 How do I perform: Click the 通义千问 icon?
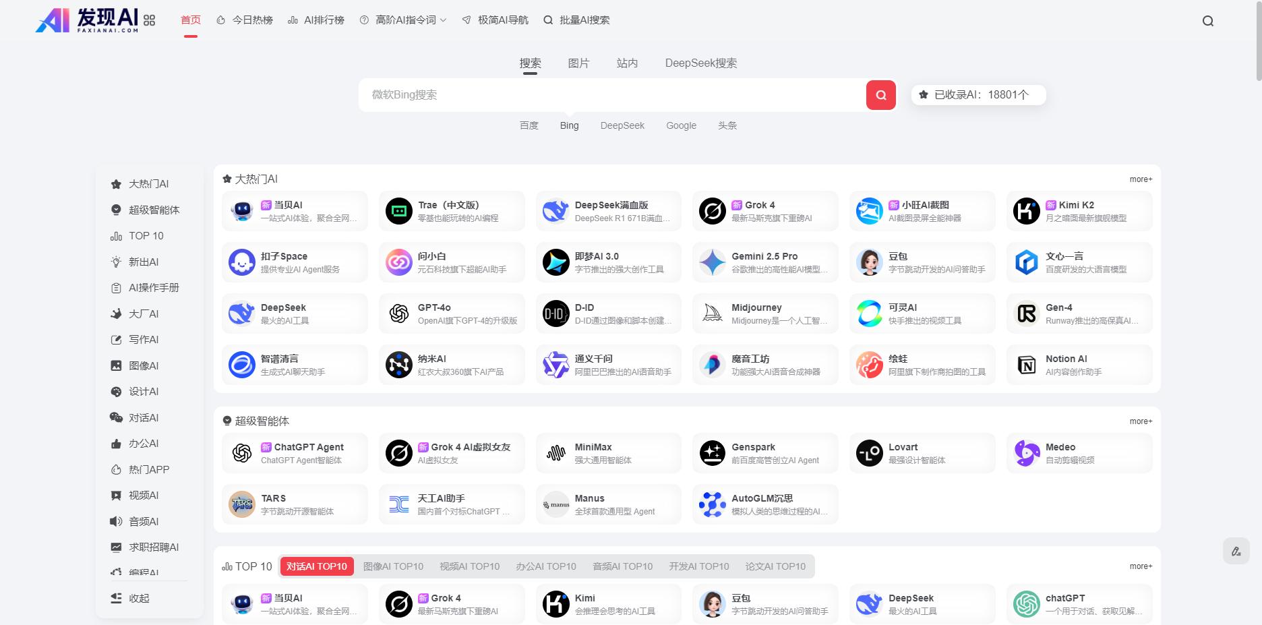pyautogui.click(x=556, y=365)
